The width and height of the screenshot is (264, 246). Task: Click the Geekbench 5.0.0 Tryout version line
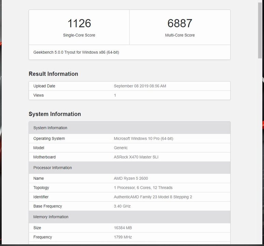pyautogui.click(x=76, y=52)
